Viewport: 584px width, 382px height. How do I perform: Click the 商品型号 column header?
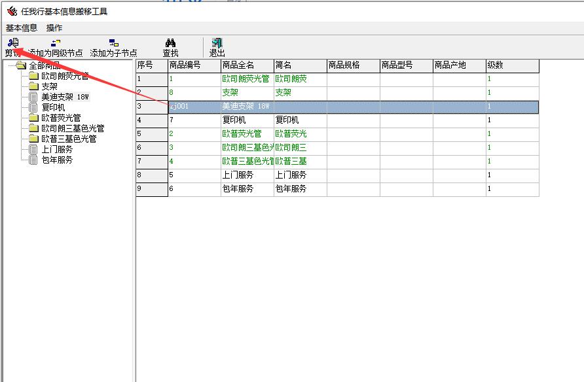tap(407, 66)
